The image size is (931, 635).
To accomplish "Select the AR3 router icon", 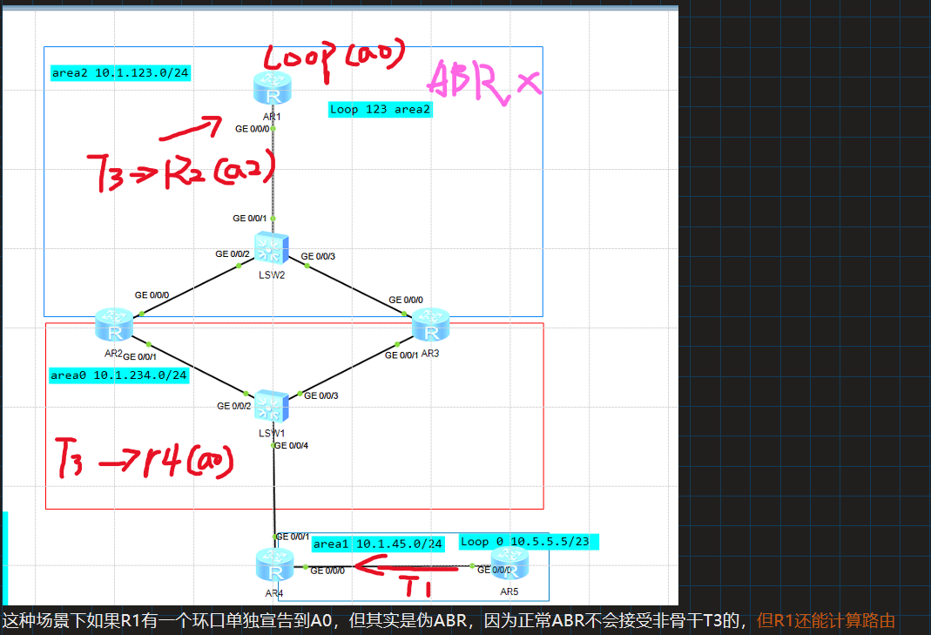I will coord(430,324).
